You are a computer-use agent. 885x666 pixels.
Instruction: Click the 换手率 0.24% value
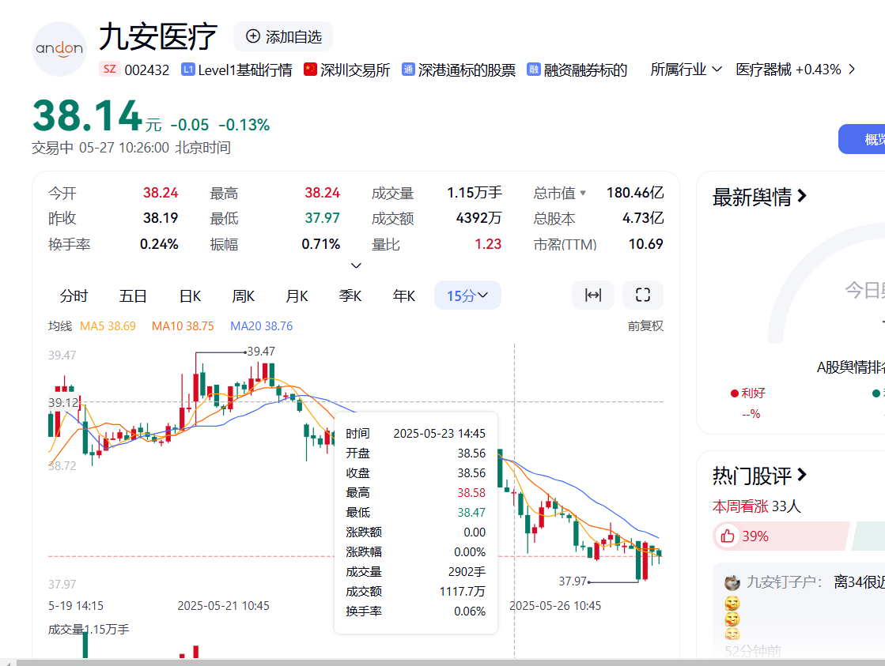point(159,244)
